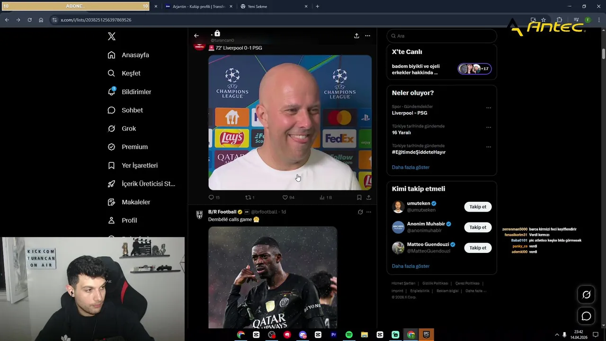Open File Explorer from taskbar
606x341 pixels.
[364, 335]
